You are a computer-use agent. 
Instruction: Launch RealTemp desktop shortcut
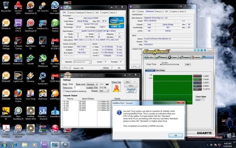point(43,94)
